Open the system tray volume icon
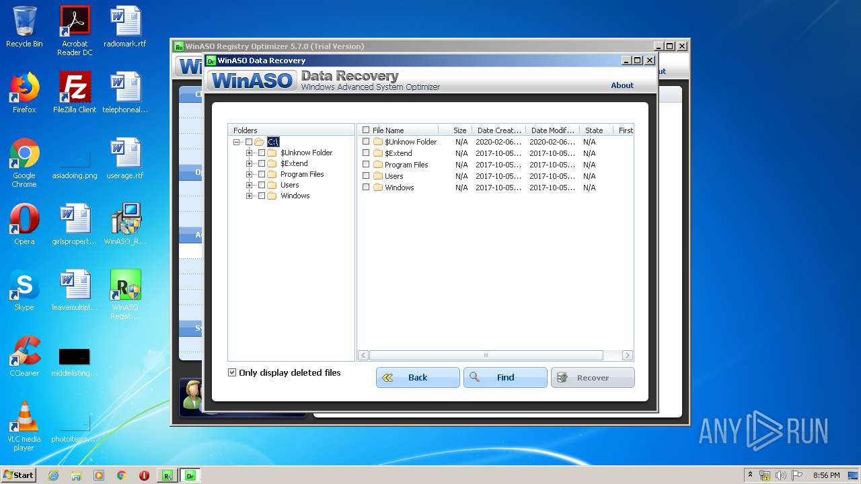The height and width of the screenshot is (484, 861). [781, 475]
